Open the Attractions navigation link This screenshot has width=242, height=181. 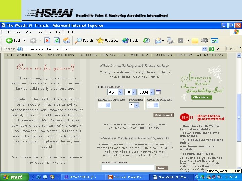pos(210,55)
